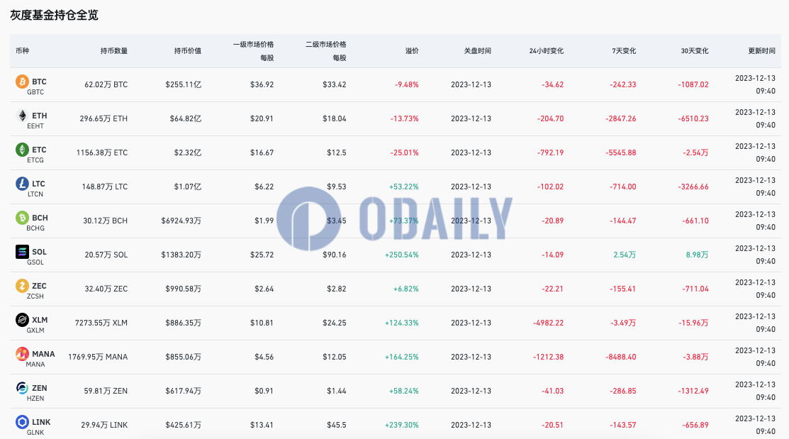The width and height of the screenshot is (789, 439).
Task: Click the +164.25% premium value
Action: [x=401, y=357]
